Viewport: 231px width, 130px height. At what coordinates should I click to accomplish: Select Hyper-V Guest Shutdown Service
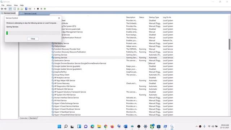click(113, 109)
